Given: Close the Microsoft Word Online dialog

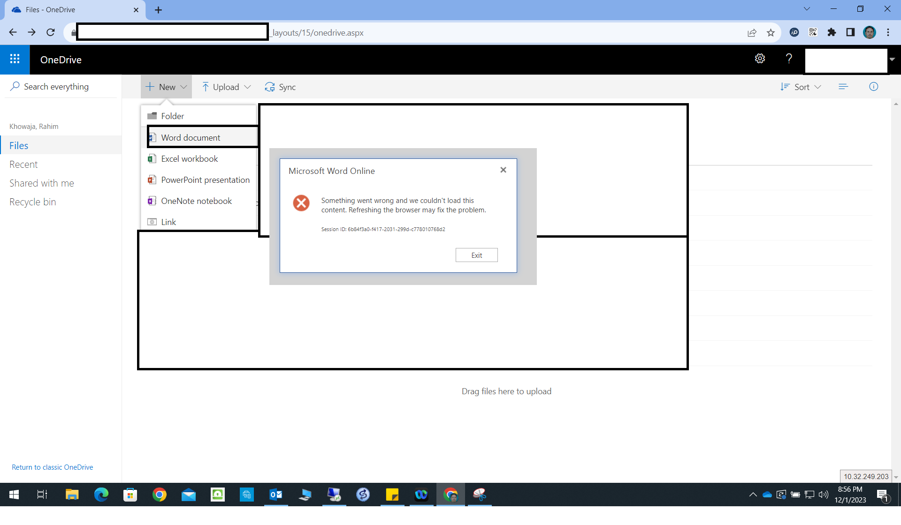Looking at the screenshot, I should (503, 170).
